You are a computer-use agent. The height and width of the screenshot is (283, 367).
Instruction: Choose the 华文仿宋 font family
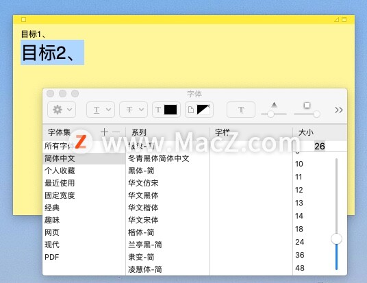coord(167,183)
